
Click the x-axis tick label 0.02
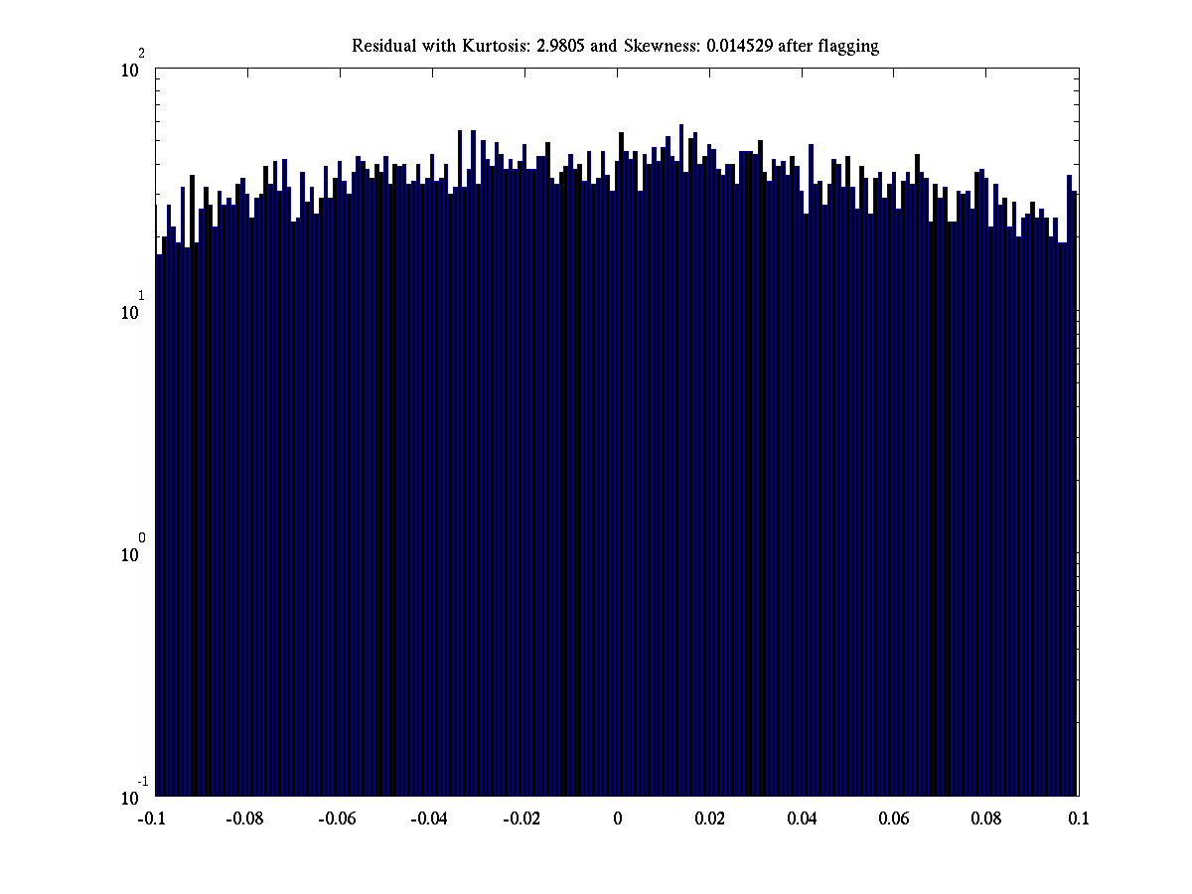[710, 819]
